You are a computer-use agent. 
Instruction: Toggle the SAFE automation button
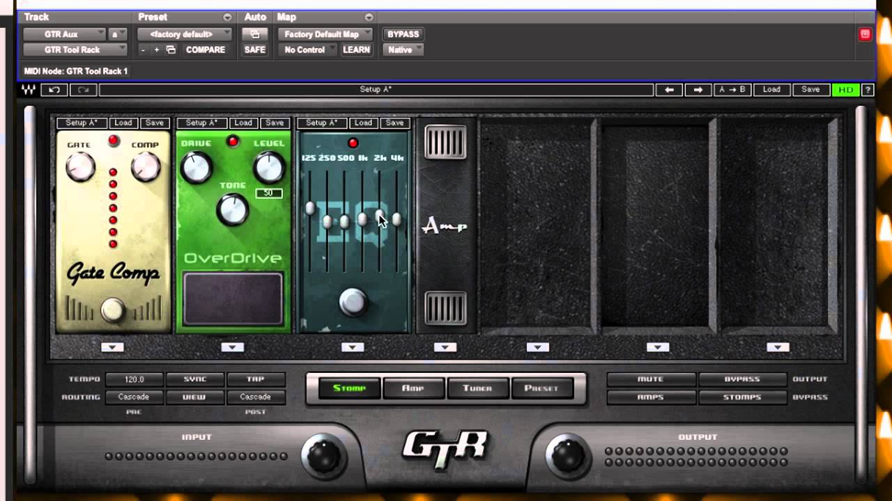pyautogui.click(x=254, y=50)
